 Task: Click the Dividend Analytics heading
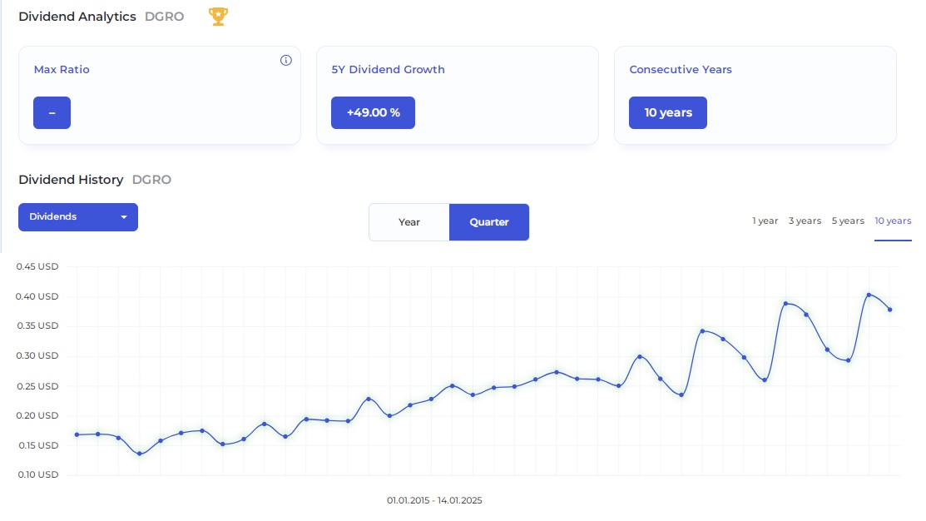pos(77,17)
